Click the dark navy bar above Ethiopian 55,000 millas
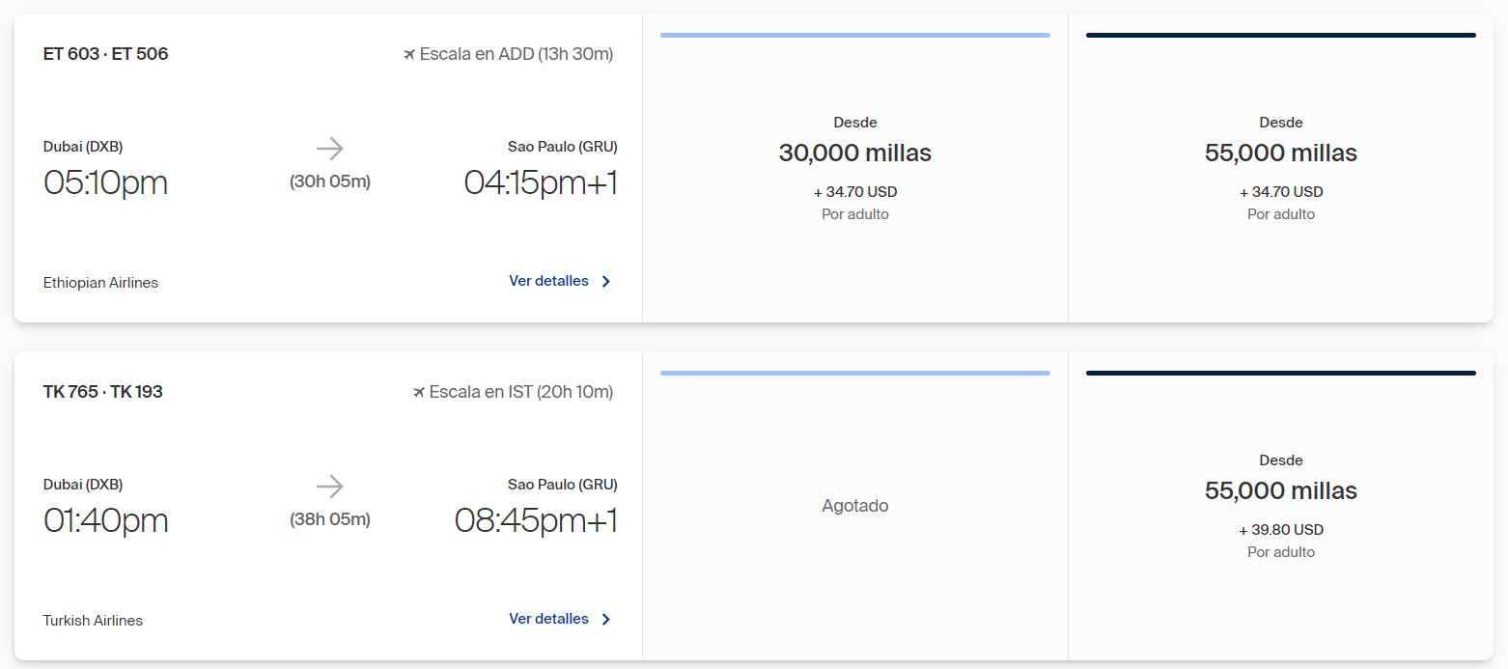1508x669 pixels. pyautogui.click(x=1281, y=36)
